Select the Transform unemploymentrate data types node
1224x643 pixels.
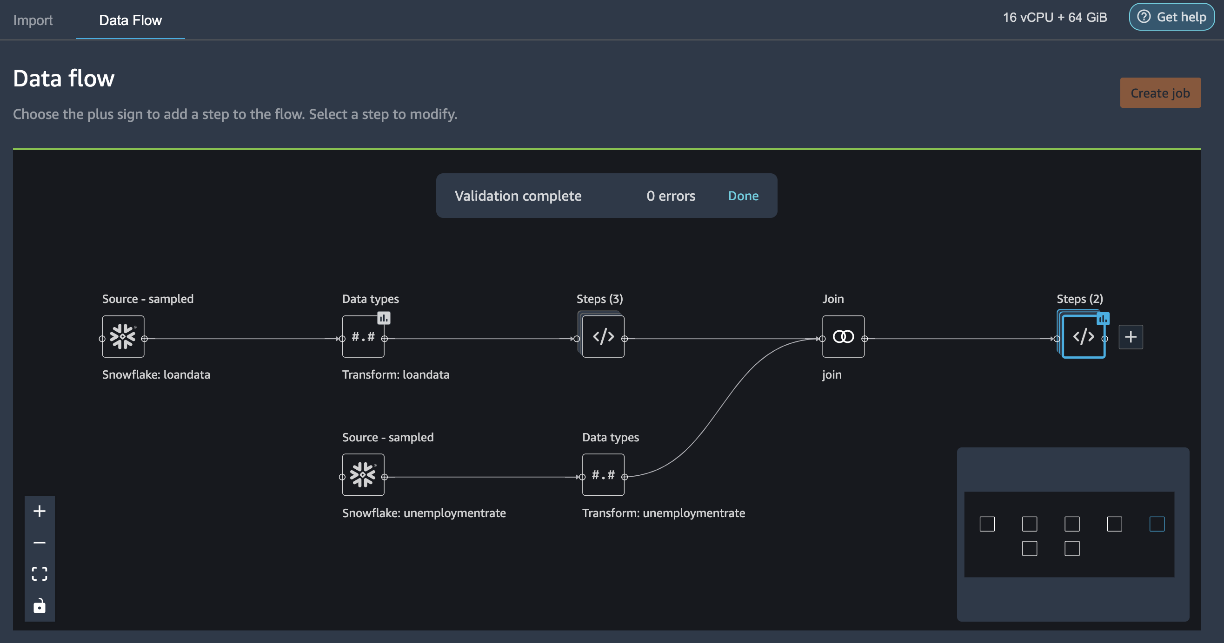(x=603, y=474)
